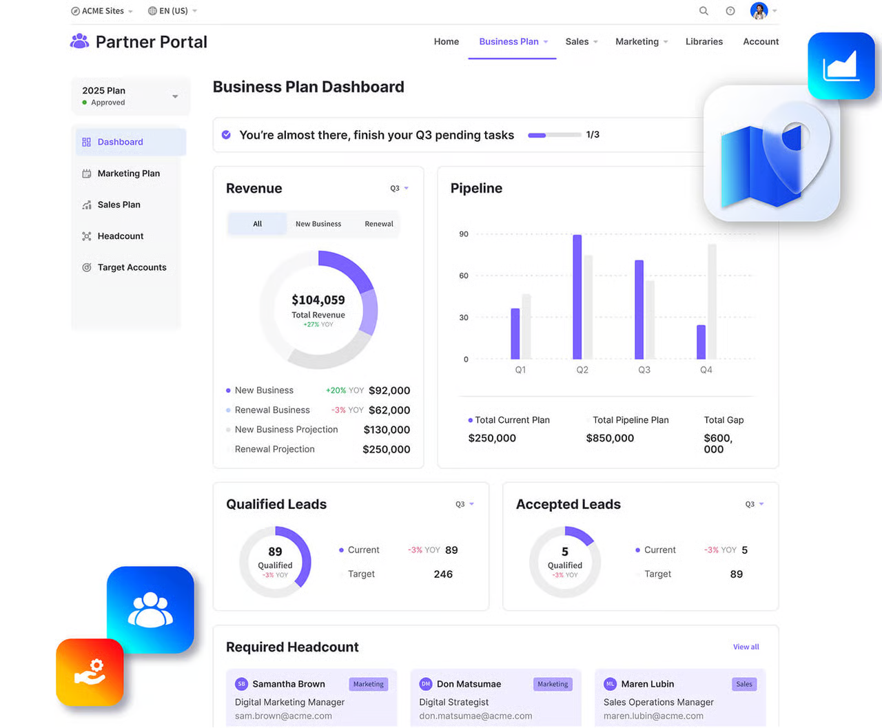Switch revenue filter to Renewal
This screenshot has width=882, height=728.
coord(378,224)
